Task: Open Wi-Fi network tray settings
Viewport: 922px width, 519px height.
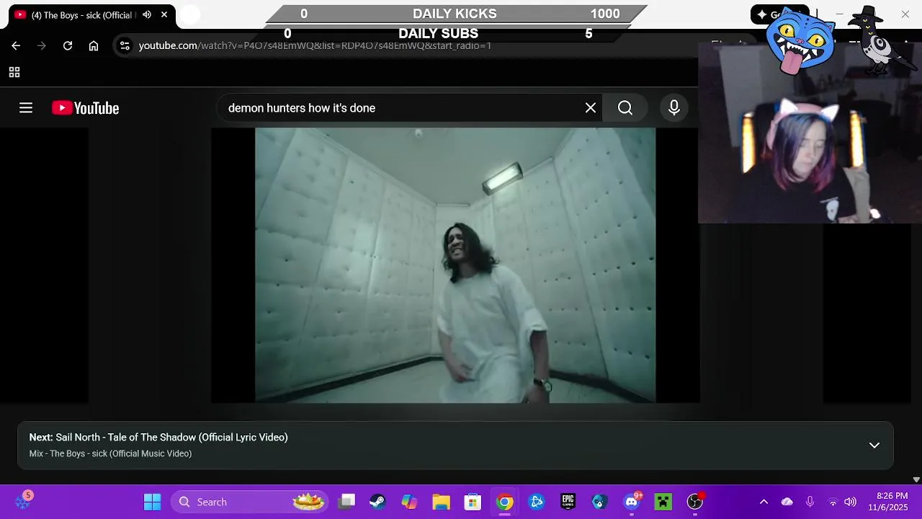Action: (x=833, y=502)
